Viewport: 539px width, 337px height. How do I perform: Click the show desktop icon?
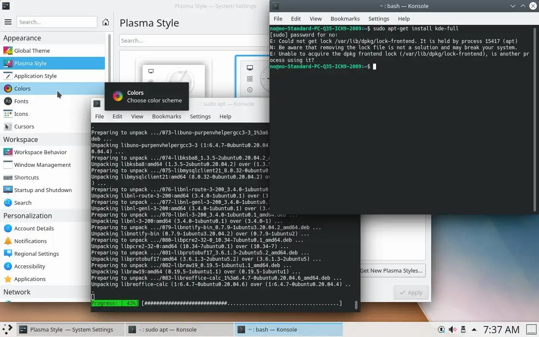pos(532,329)
